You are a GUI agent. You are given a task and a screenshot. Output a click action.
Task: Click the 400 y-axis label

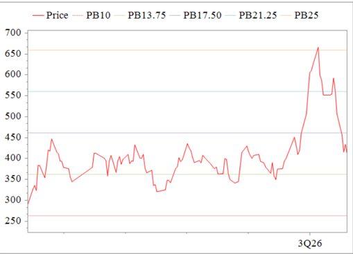(13, 158)
